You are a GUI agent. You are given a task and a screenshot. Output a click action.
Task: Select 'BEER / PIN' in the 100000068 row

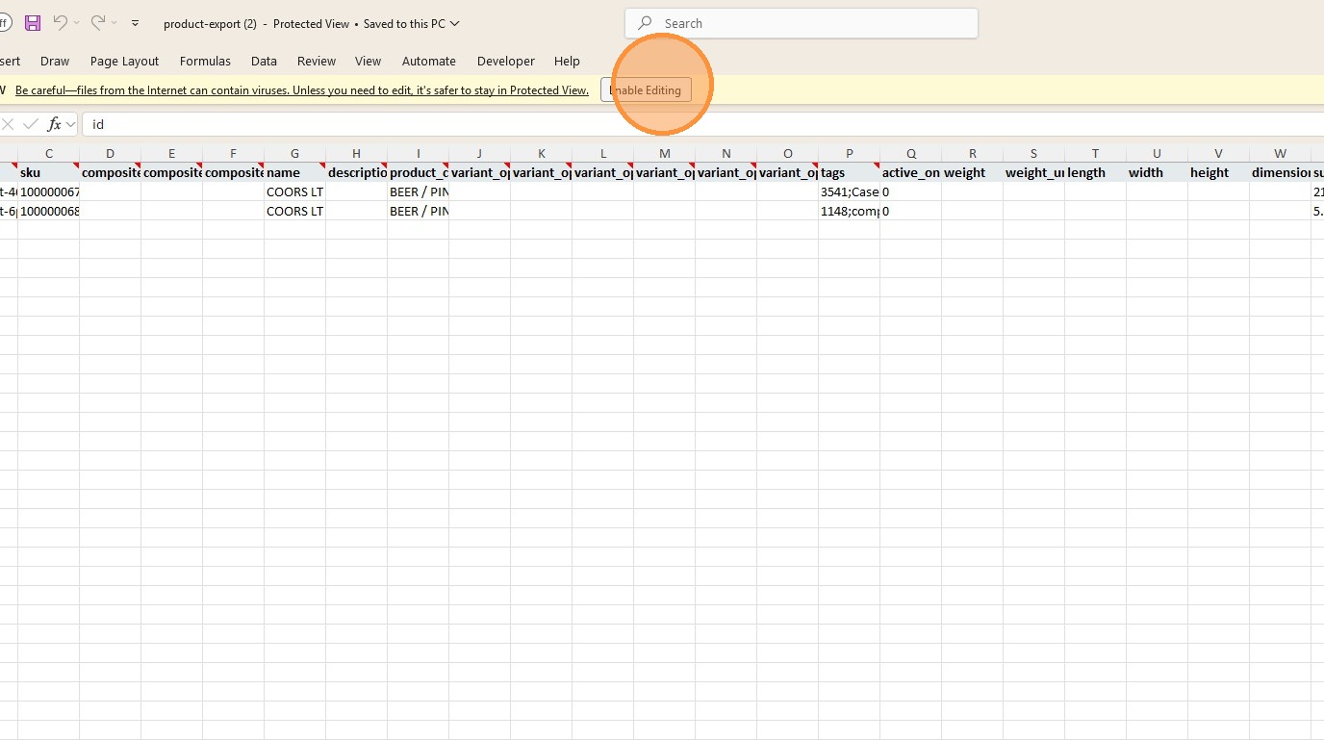click(x=419, y=211)
